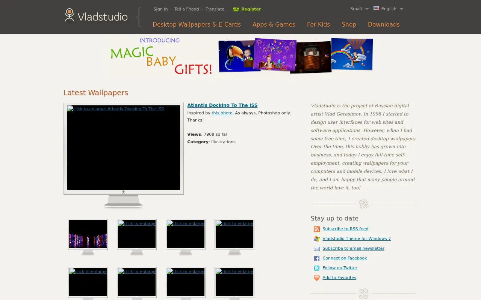
Task: Click Connect on Facebook link
Action: pos(345,258)
